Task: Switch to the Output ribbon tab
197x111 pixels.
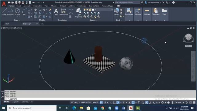Action: click(x=63, y=6)
